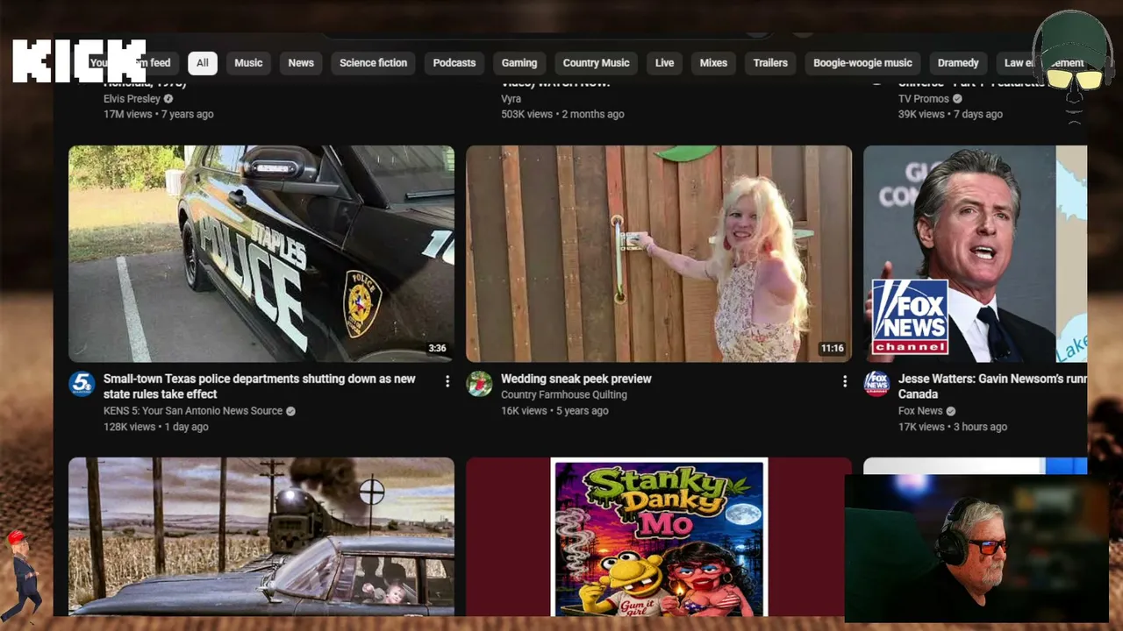
Task: Open the Vyra channel link
Action: click(x=511, y=99)
